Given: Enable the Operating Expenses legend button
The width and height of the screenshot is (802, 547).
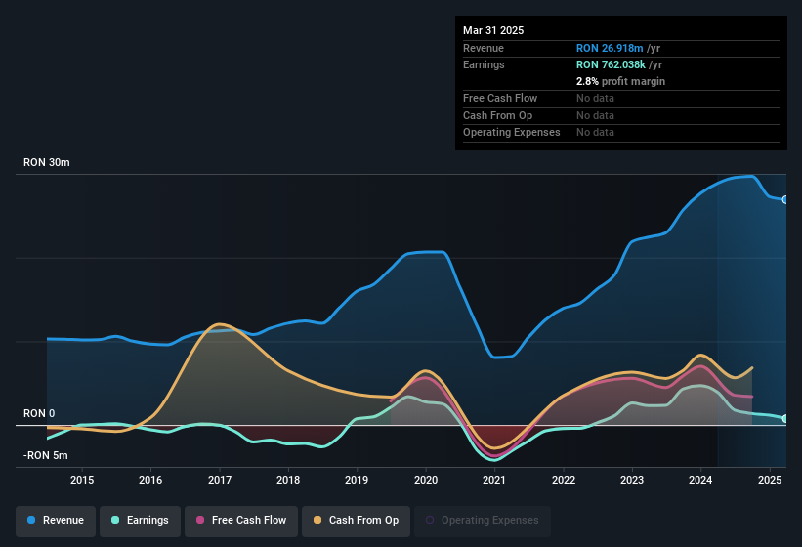Looking at the screenshot, I should [483, 521].
